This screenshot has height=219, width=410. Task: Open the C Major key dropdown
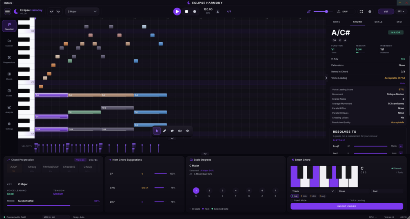coord(82,11)
